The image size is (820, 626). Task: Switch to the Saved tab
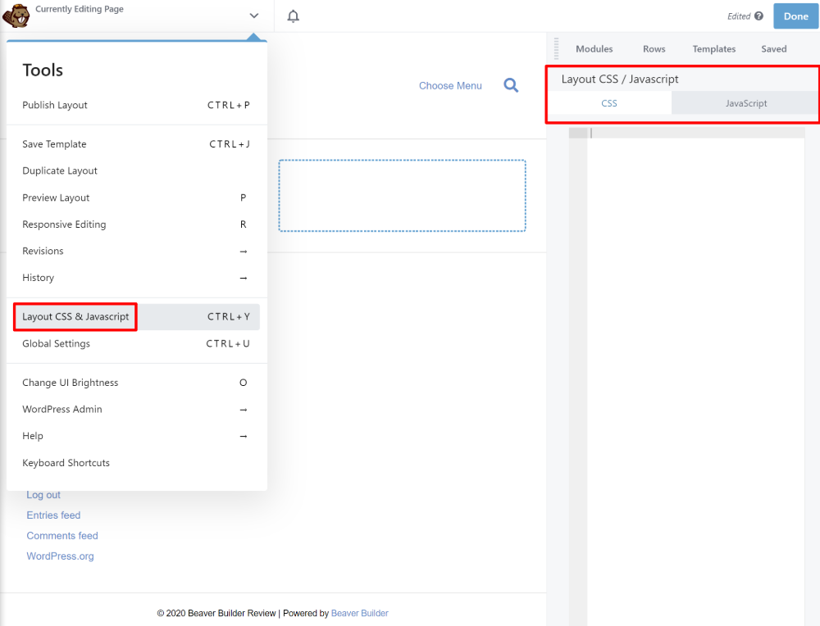(x=773, y=48)
